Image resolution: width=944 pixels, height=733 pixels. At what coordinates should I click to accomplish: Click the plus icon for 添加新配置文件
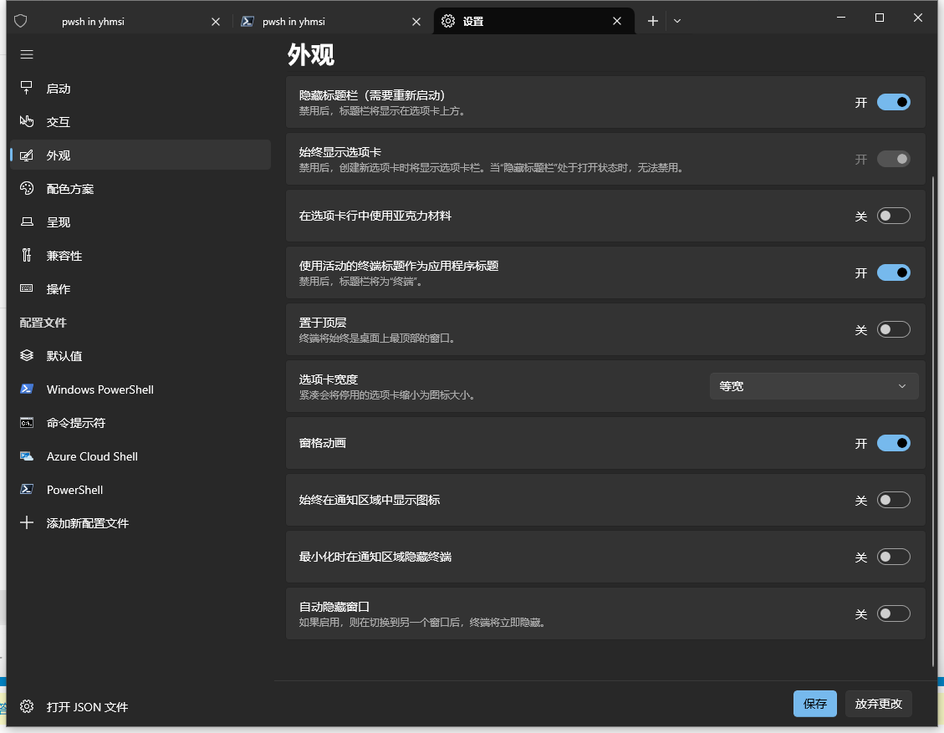(x=27, y=522)
